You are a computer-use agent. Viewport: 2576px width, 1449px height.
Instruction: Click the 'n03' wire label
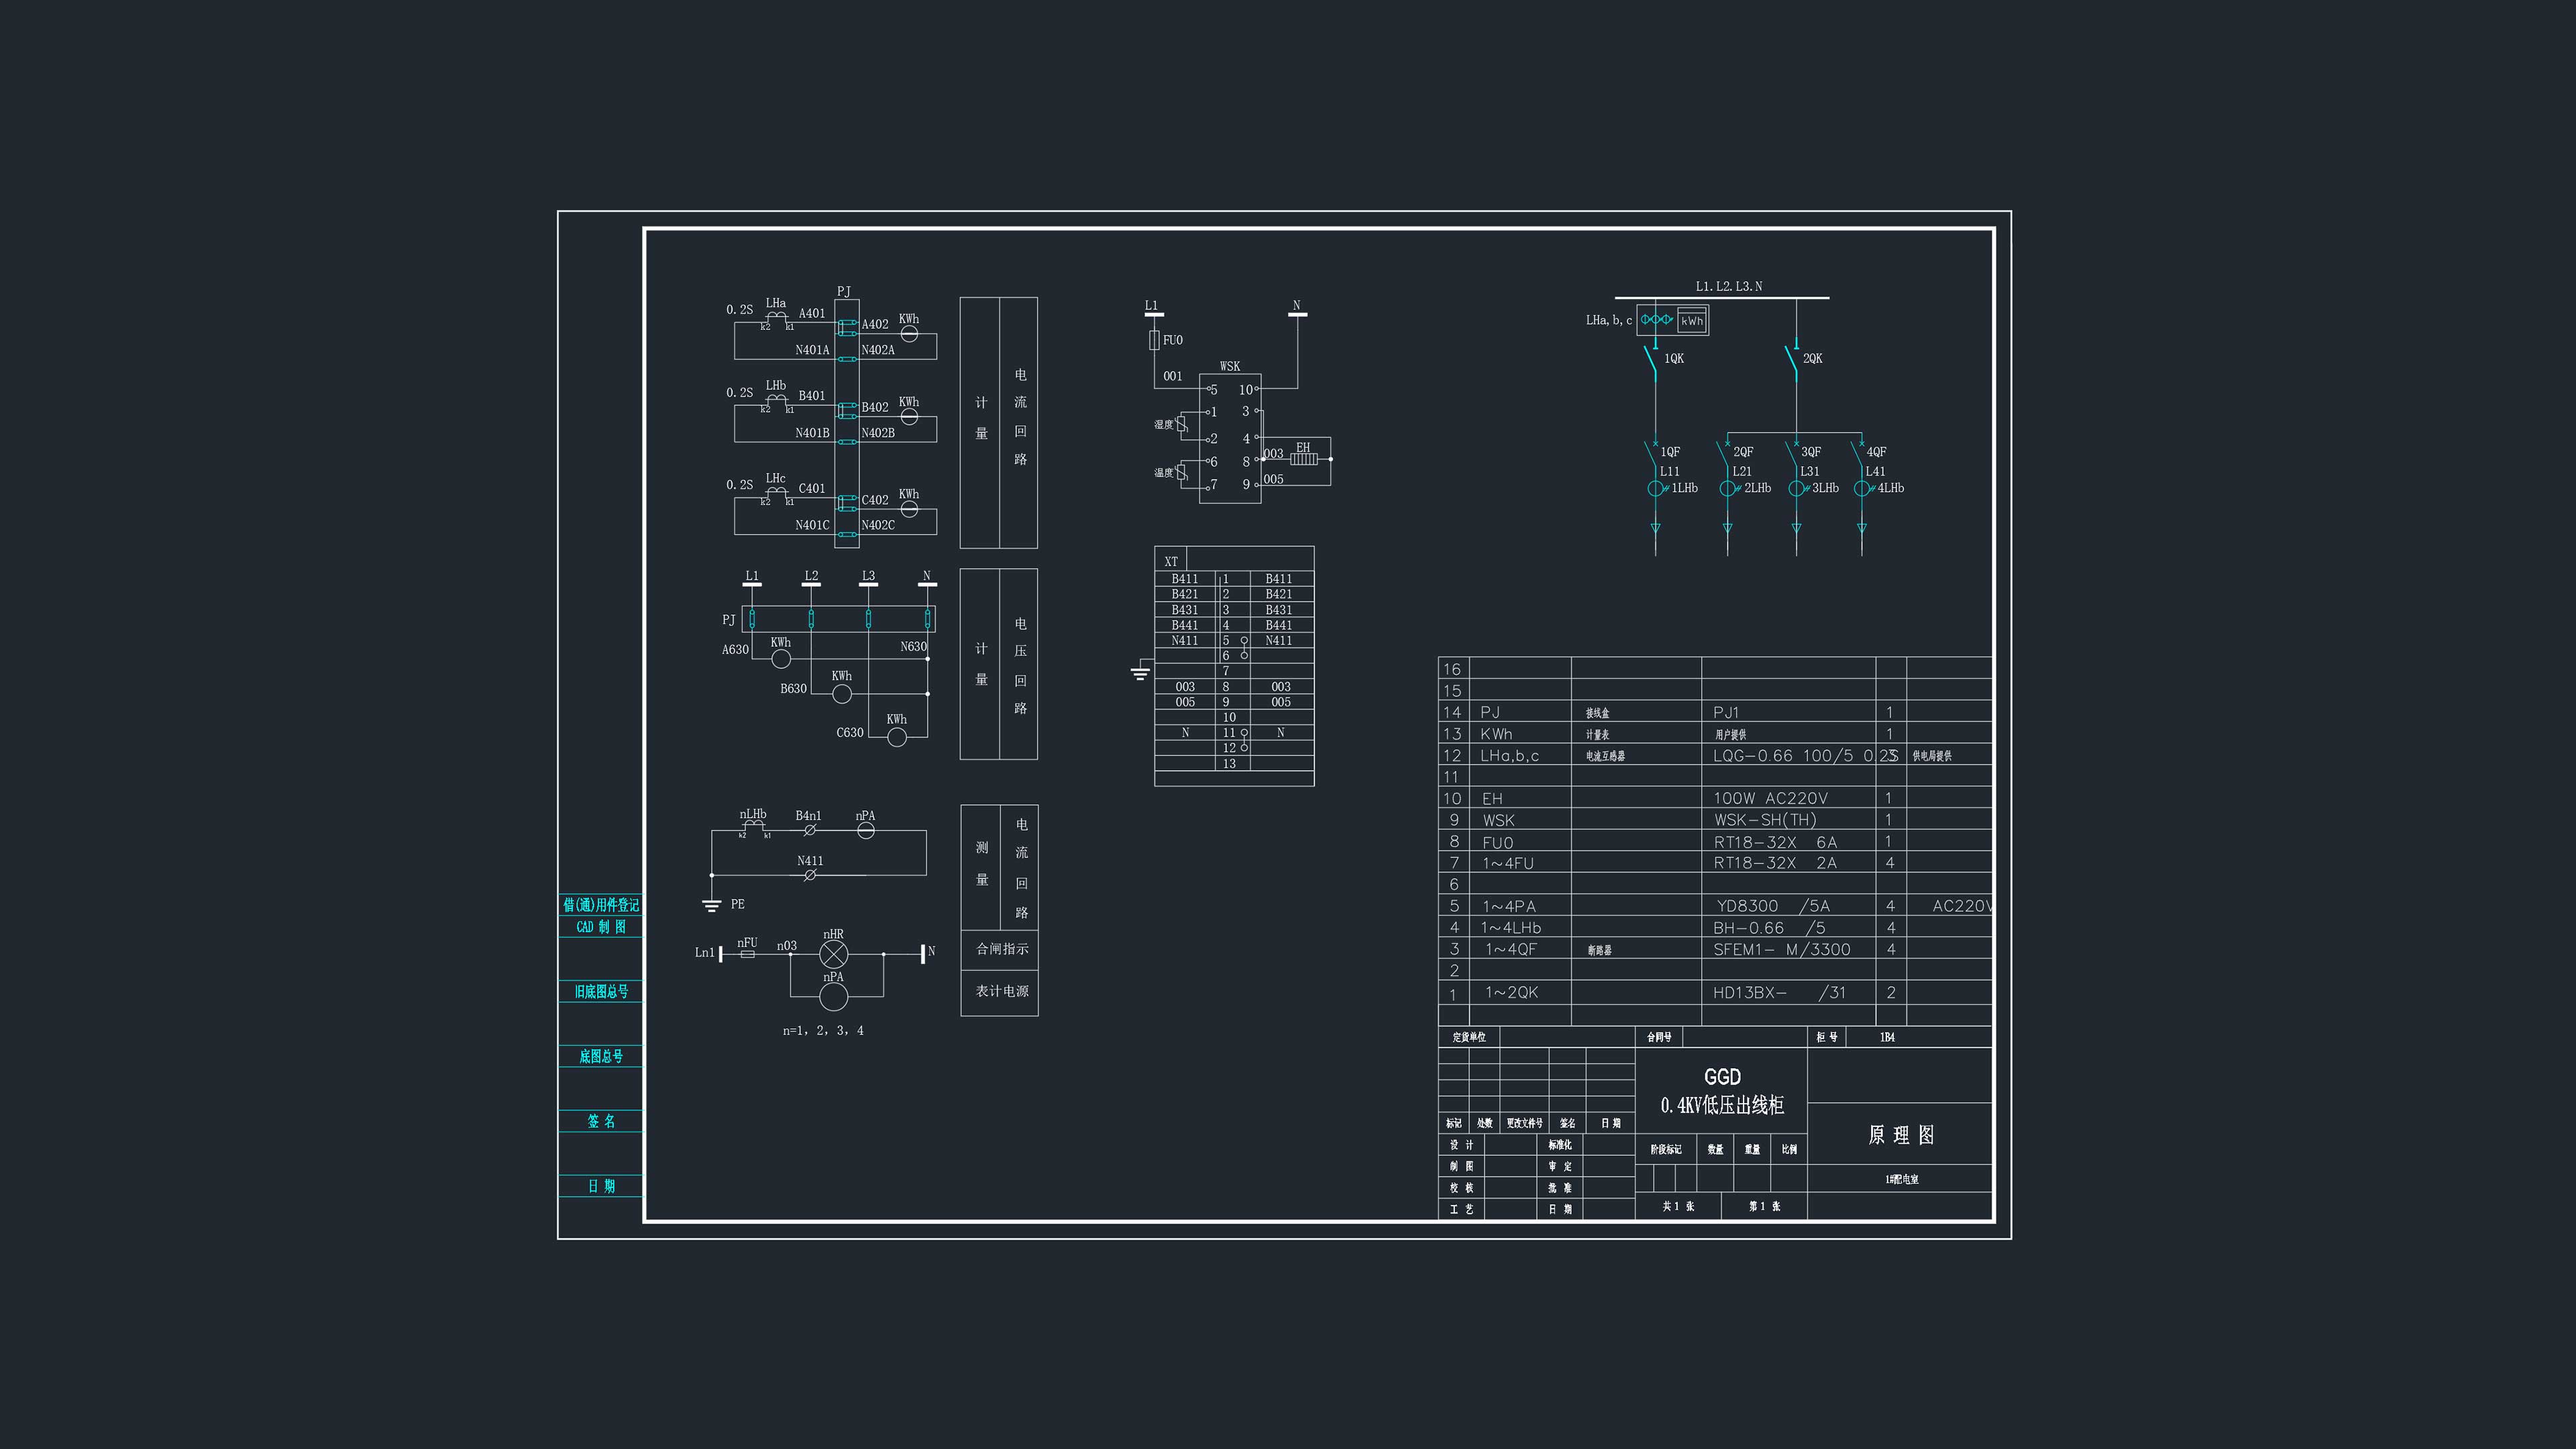787,946
